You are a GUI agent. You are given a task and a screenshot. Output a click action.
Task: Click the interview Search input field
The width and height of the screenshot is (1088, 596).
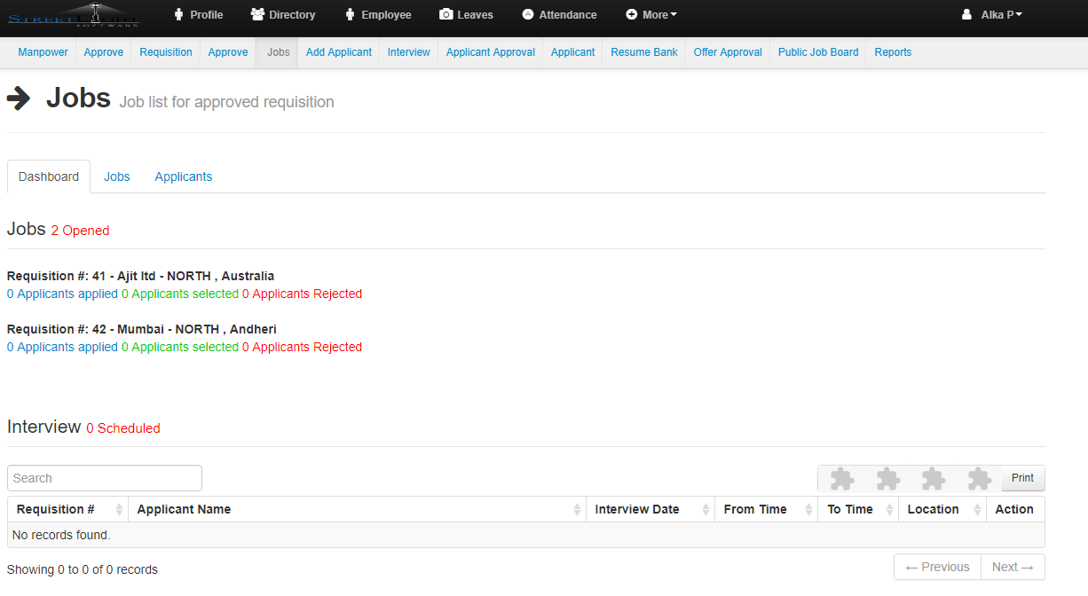tap(105, 478)
